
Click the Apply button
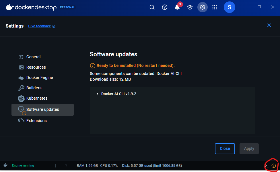coord(249,148)
